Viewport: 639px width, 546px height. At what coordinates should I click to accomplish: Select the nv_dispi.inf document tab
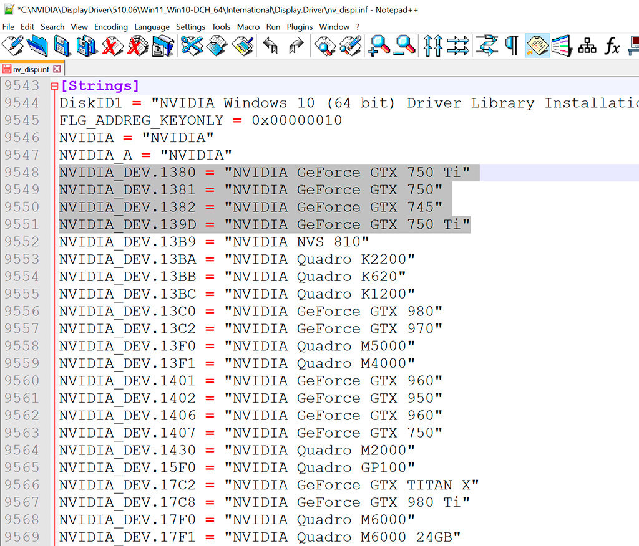(31, 69)
